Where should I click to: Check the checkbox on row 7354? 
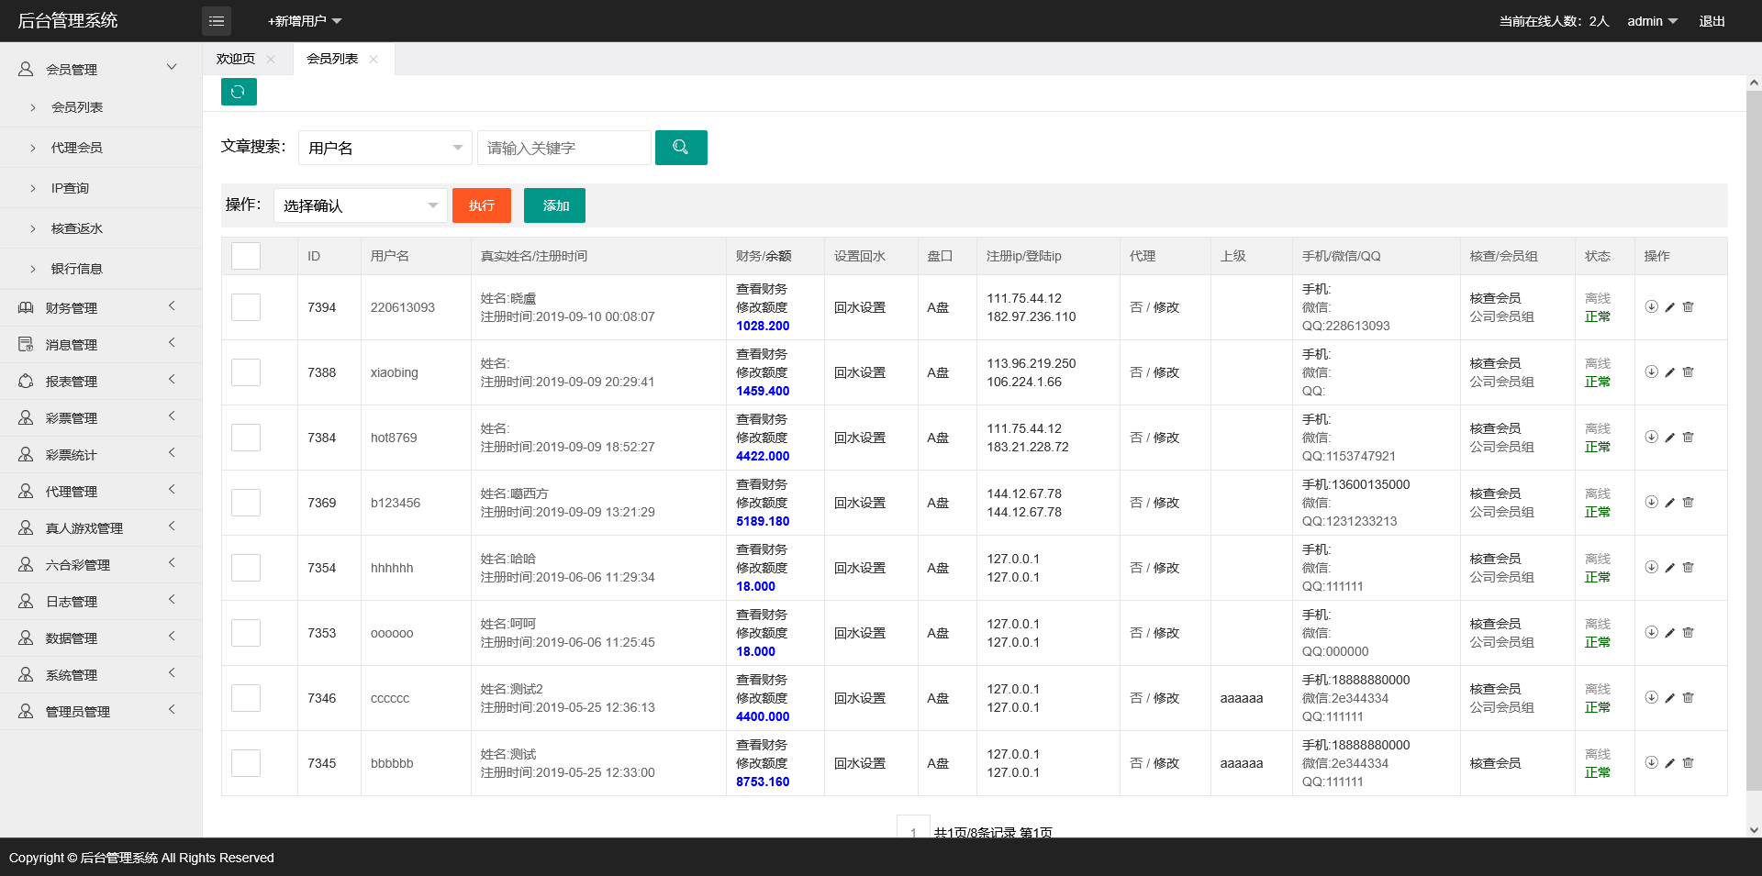245,567
